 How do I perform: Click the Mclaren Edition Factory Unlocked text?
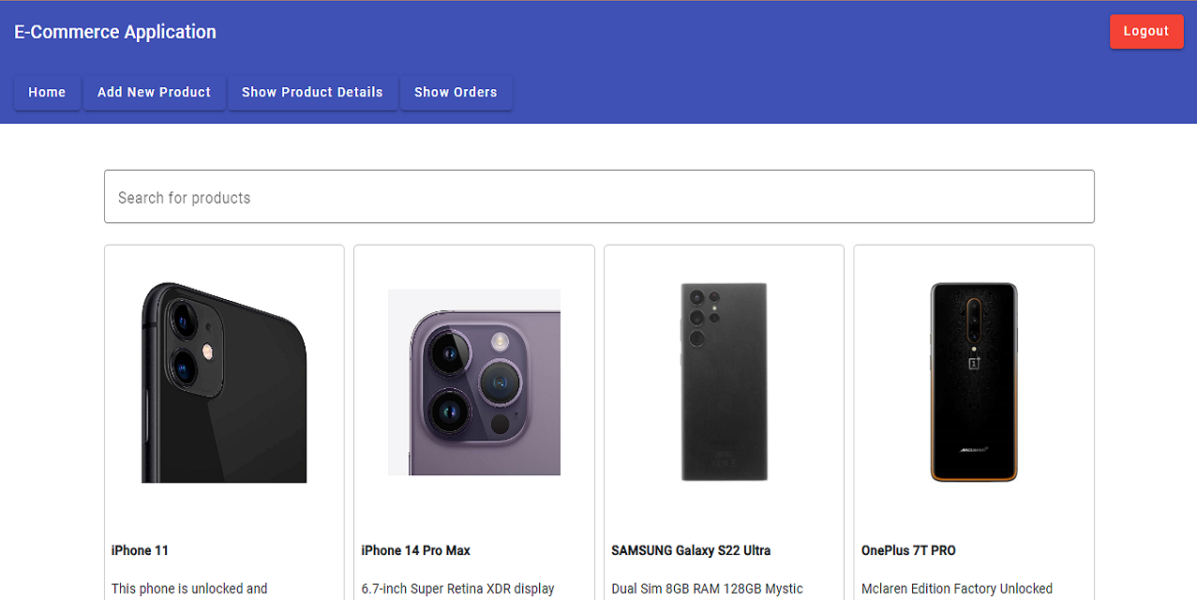pyautogui.click(x=956, y=589)
